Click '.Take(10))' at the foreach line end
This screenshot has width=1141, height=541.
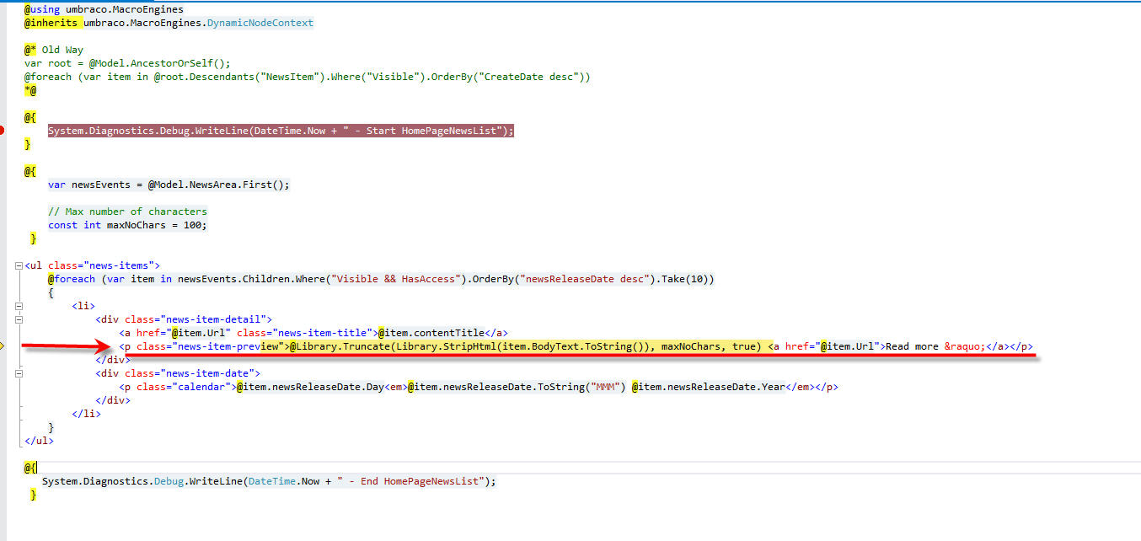click(684, 279)
